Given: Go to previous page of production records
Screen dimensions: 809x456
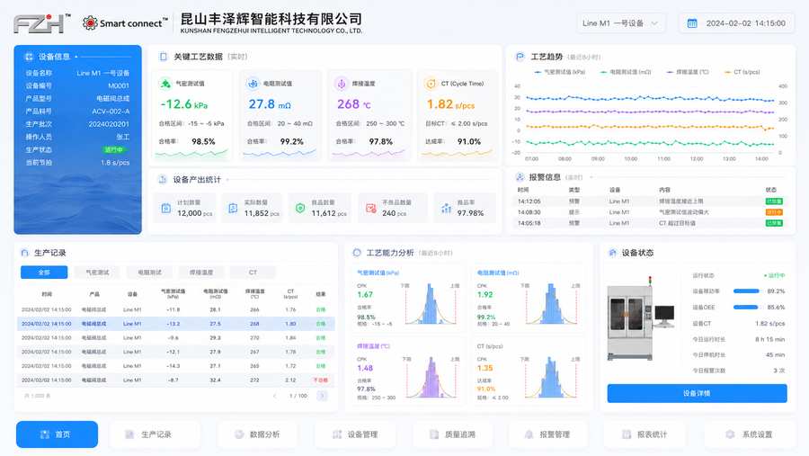Looking at the screenshot, I should 274,396.
